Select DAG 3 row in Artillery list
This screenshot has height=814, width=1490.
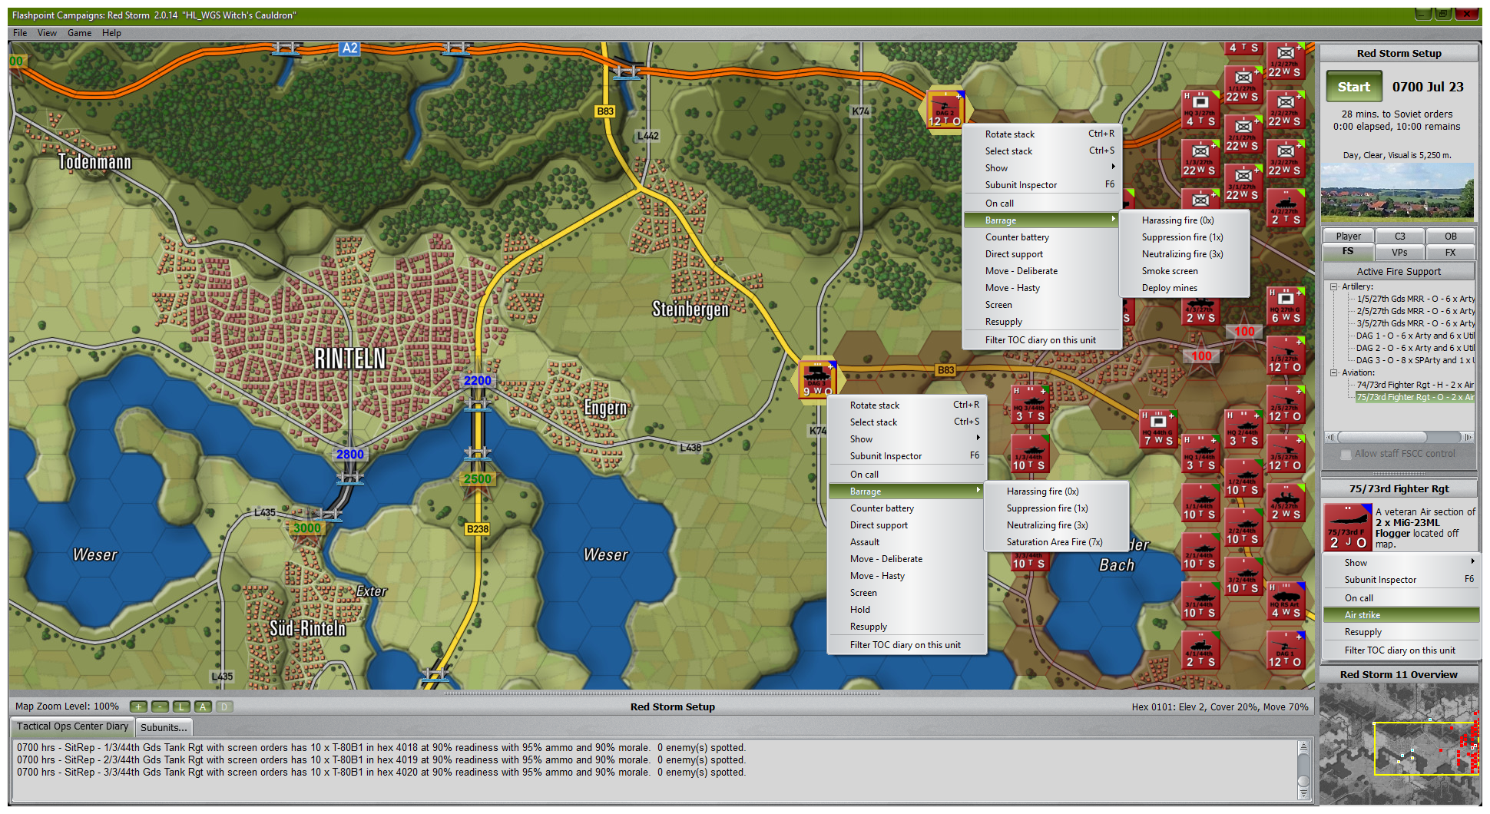(1415, 360)
